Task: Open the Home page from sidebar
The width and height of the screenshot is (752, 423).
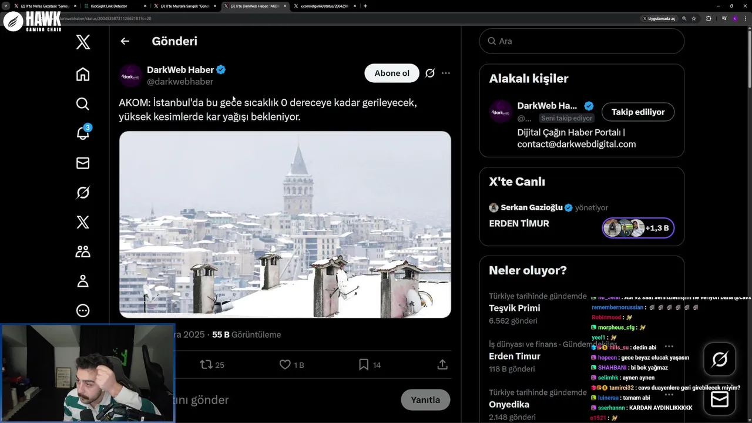Action: tap(83, 74)
